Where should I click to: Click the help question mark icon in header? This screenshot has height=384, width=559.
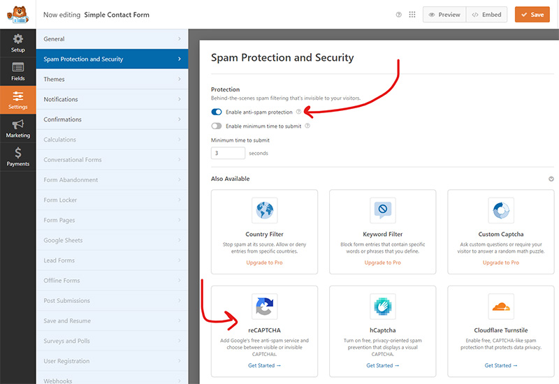pyautogui.click(x=398, y=15)
